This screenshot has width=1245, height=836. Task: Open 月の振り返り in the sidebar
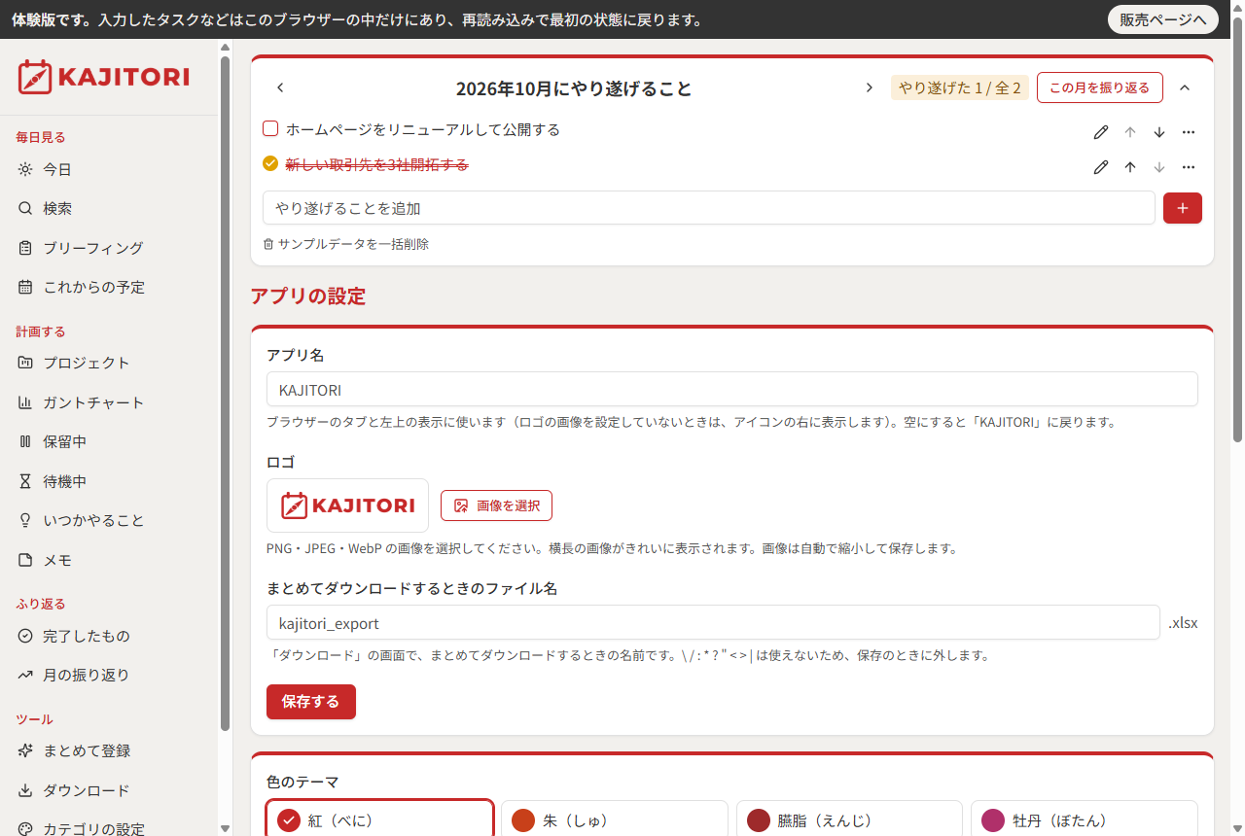pyautogui.click(x=109, y=675)
